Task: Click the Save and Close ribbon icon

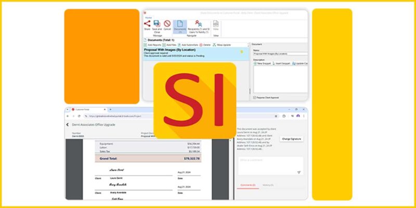Action: pos(157,24)
